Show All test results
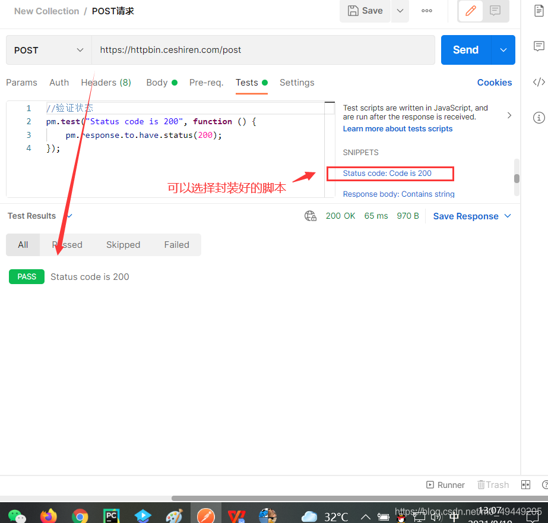This screenshot has width=548, height=523. (23, 245)
